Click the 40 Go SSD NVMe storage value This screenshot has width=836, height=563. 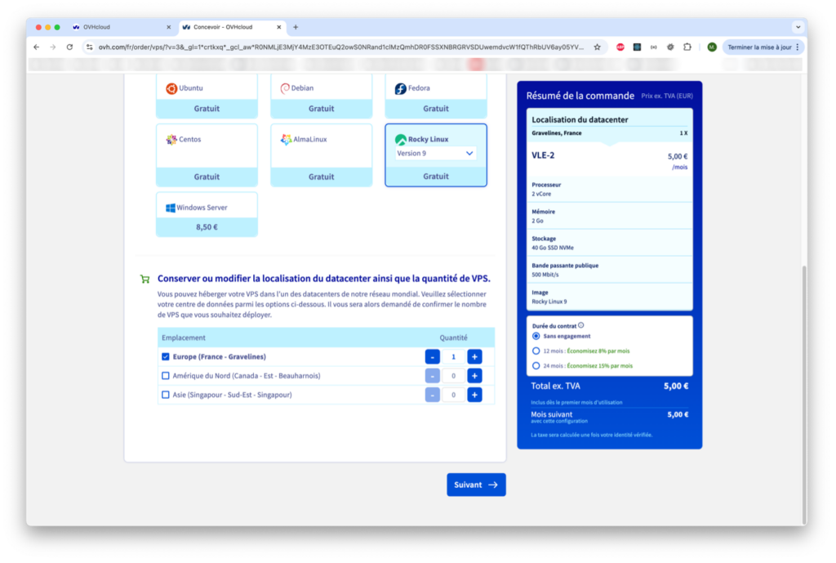tap(553, 248)
